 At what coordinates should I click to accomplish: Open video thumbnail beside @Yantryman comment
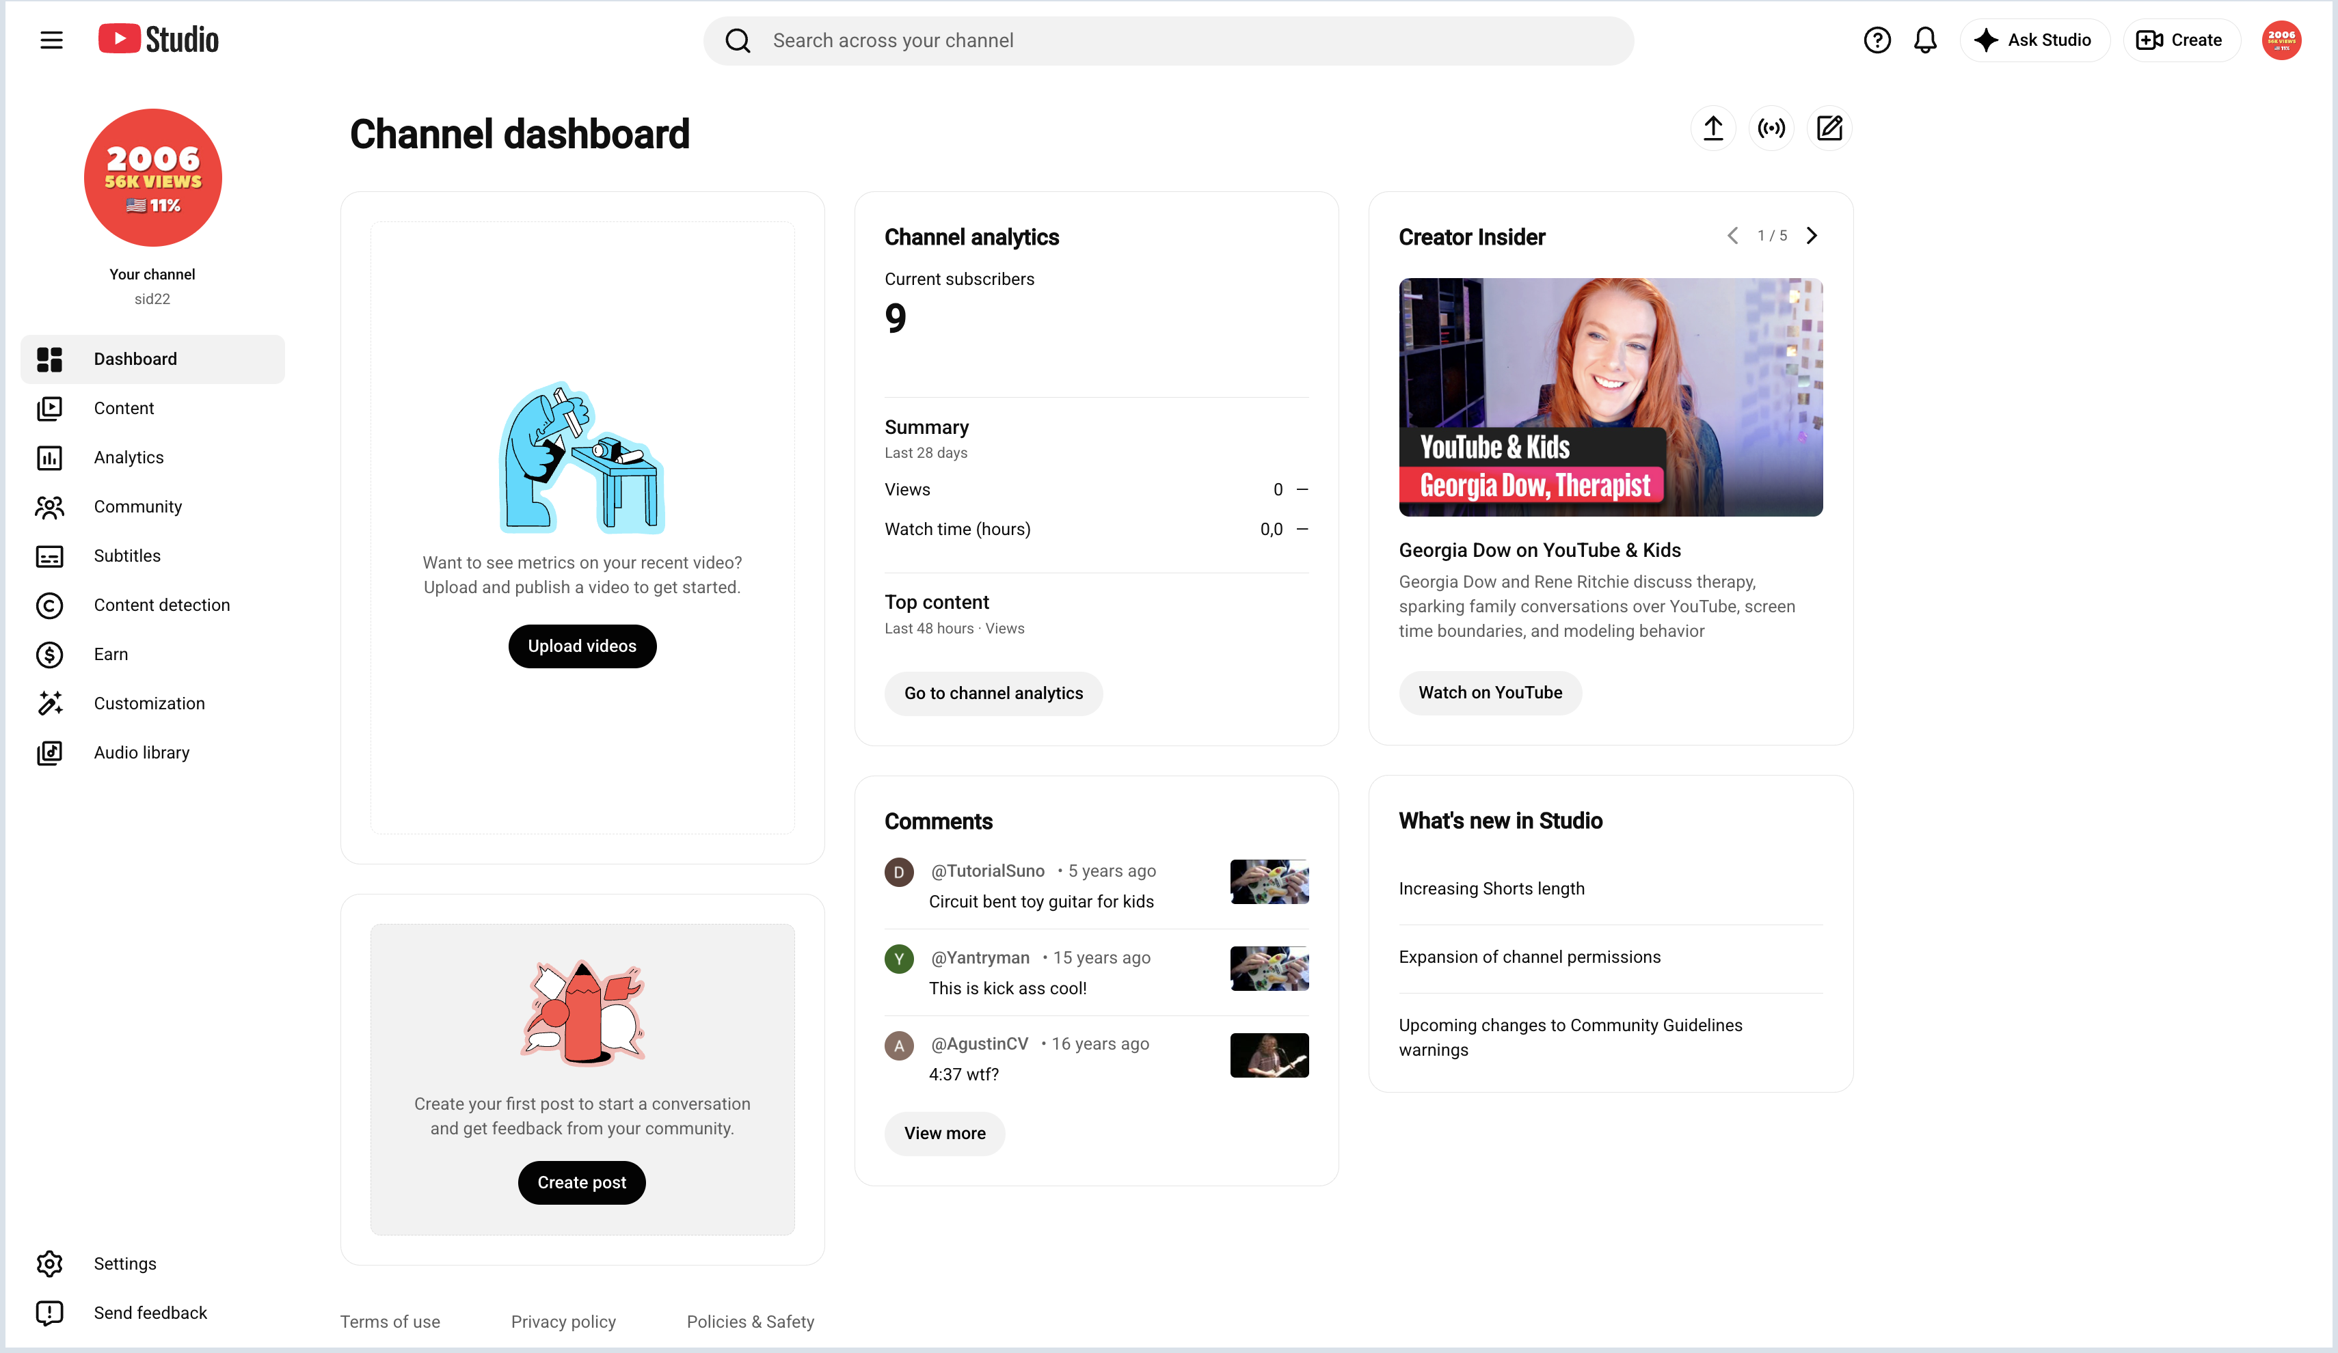click(x=1269, y=968)
